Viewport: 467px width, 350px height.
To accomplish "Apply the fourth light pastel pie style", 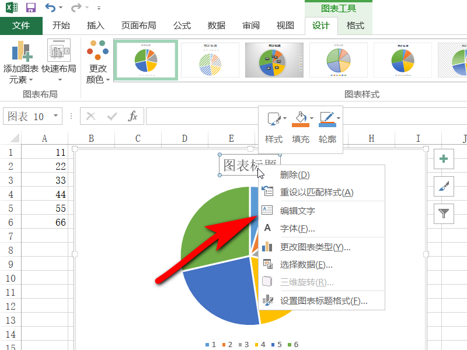I will pos(339,60).
